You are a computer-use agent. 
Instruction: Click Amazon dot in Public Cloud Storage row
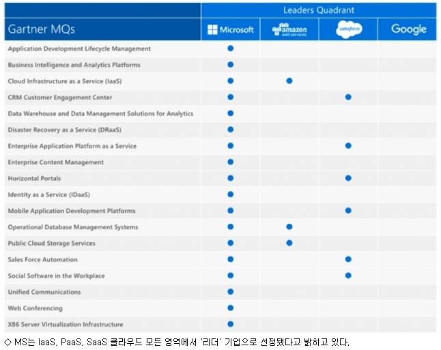point(289,243)
